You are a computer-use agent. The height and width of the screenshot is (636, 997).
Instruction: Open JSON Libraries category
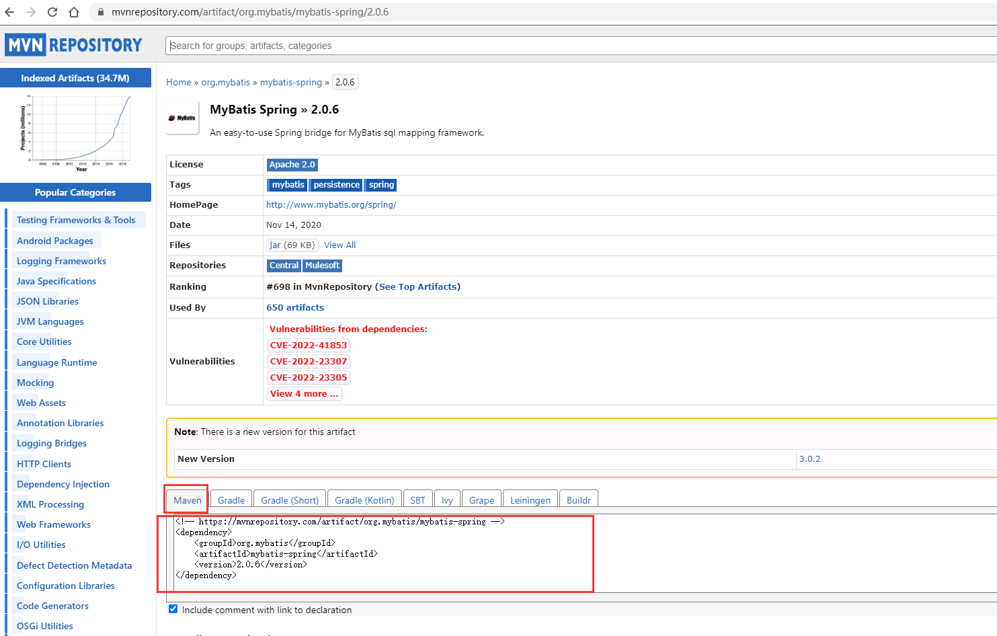[48, 301]
